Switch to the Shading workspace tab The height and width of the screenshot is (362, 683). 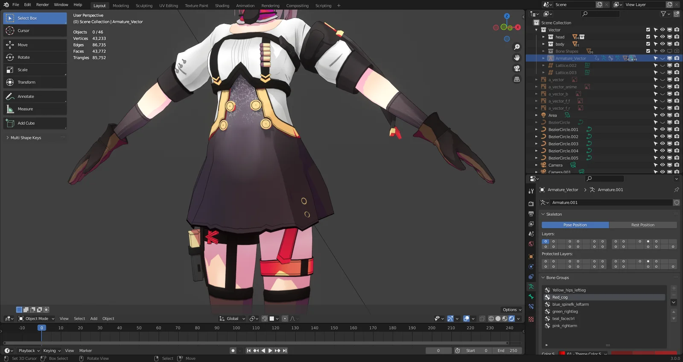tap(222, 6)
